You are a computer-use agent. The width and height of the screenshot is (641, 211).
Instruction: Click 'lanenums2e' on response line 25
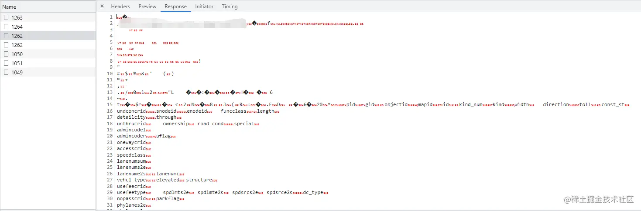point(131,167)
